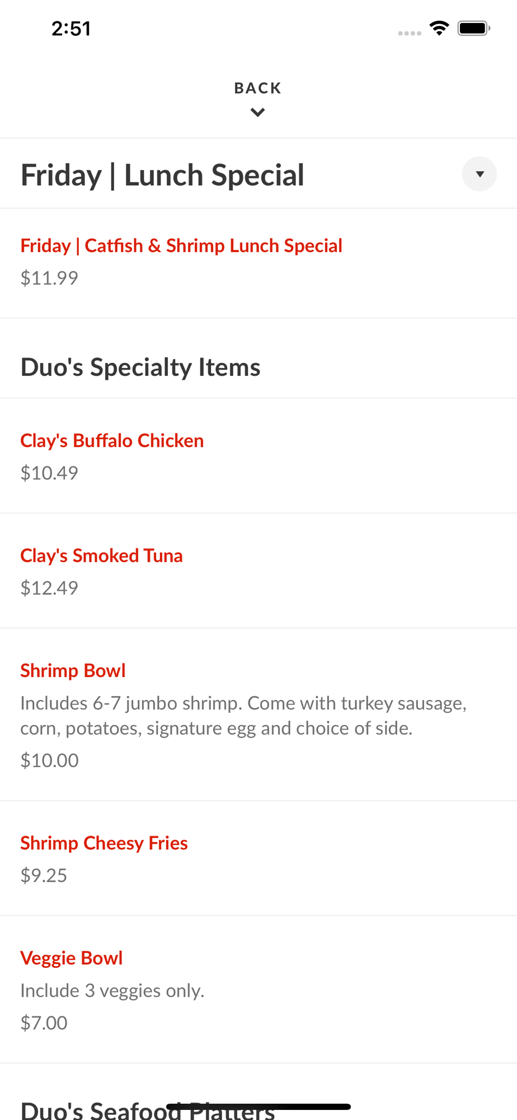517x1120 pixels.
Task: Tap the Shrimp Bowl description text
Action: pos(243,716)
